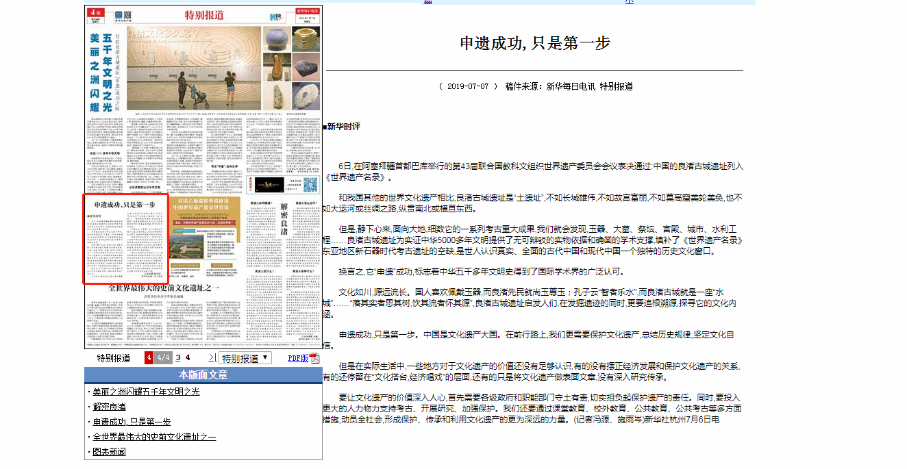
Task: Click 全世界最伟大的史前文化遗址之一 headline on page image
Action: 164,288
